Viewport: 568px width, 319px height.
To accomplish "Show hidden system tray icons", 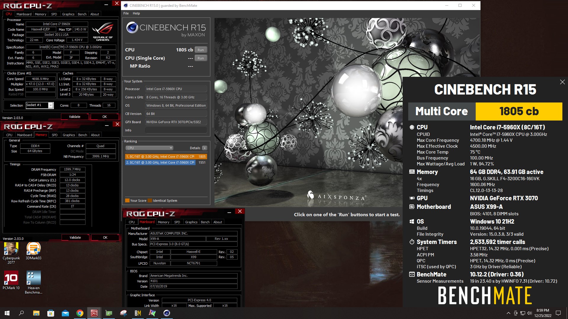I will point(508,313).
